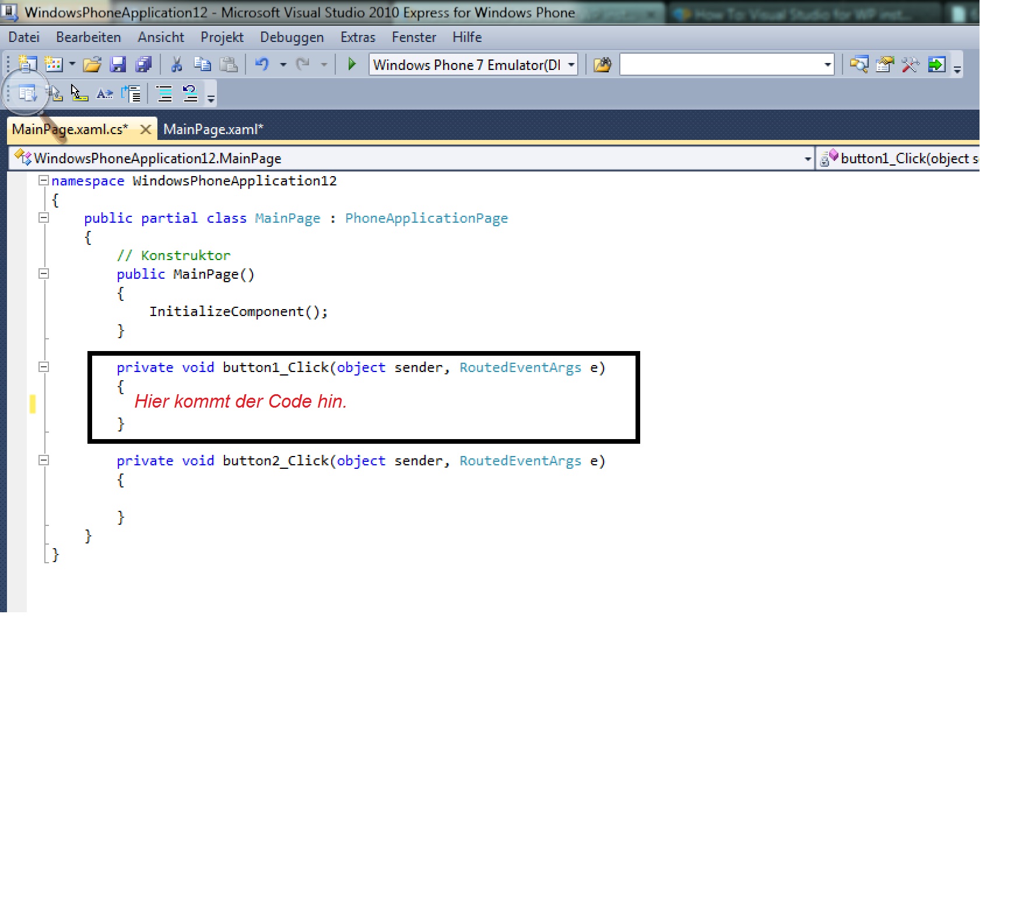Open the Ansicht menu
This screenshot has height=898, width=1025.
pyautogui.click(x=161, y=37)
